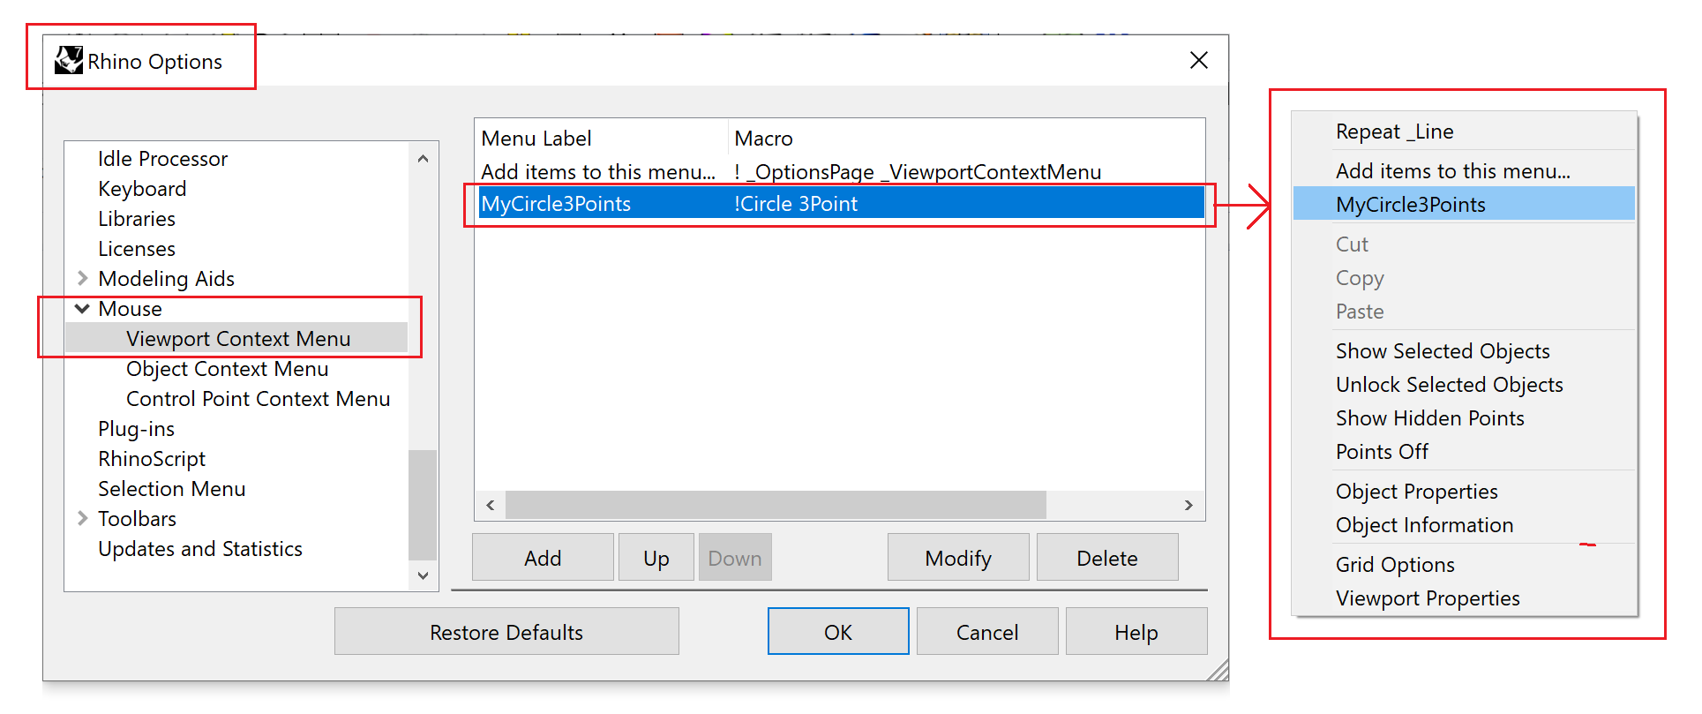Open Control Point Context Menu page
1702x714 pixels.
pyautogui.click(x=259, y=399)
